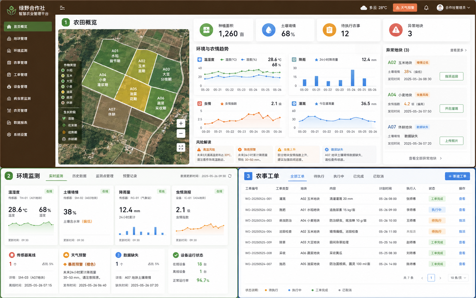Click the 设备管理 sidebar icon
Viewport: 476px width, 298px height.
pyautogui.click(x=9, y=87)
